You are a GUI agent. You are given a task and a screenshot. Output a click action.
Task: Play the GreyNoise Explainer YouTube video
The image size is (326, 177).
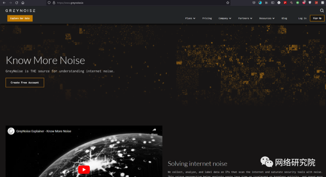pos(84,169)
